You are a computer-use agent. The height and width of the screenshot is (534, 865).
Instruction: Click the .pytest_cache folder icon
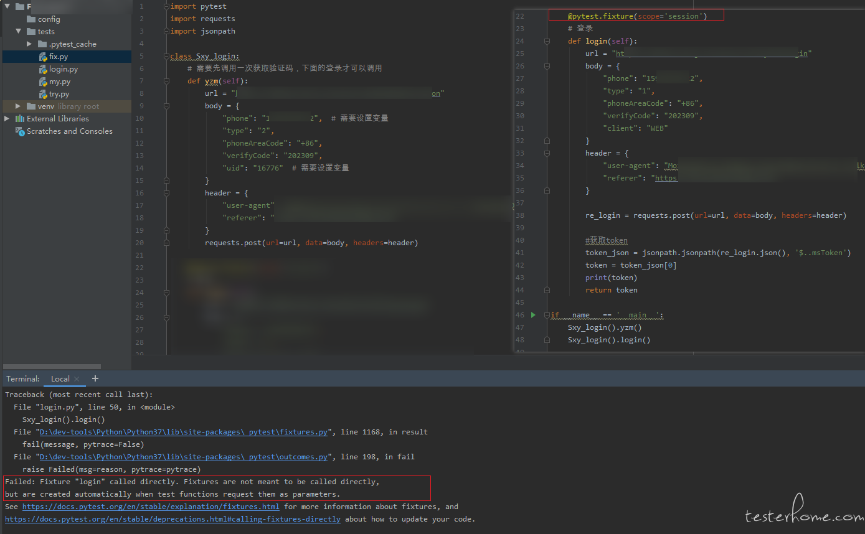click(x=42, y=44)
